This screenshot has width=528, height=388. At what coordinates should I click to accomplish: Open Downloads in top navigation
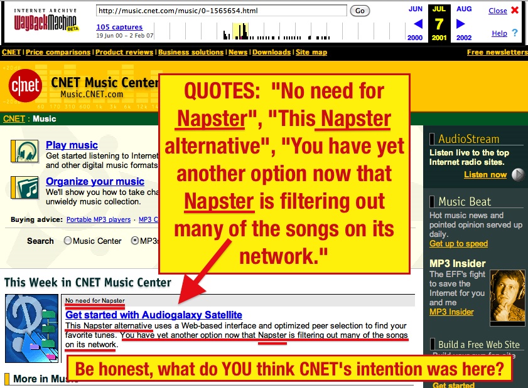point(271,52)
